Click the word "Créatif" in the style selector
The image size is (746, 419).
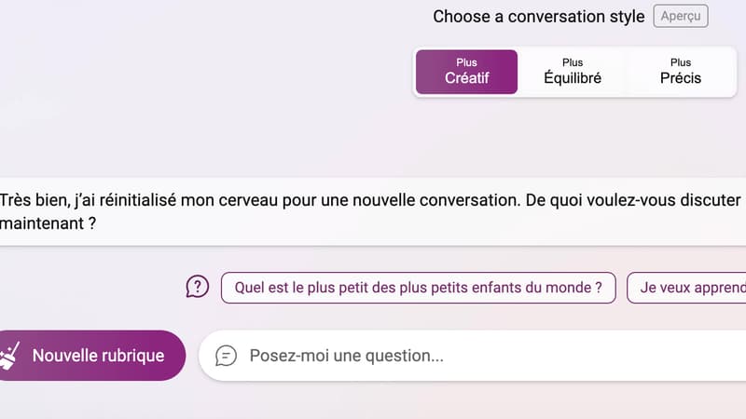tap(466, 78)
